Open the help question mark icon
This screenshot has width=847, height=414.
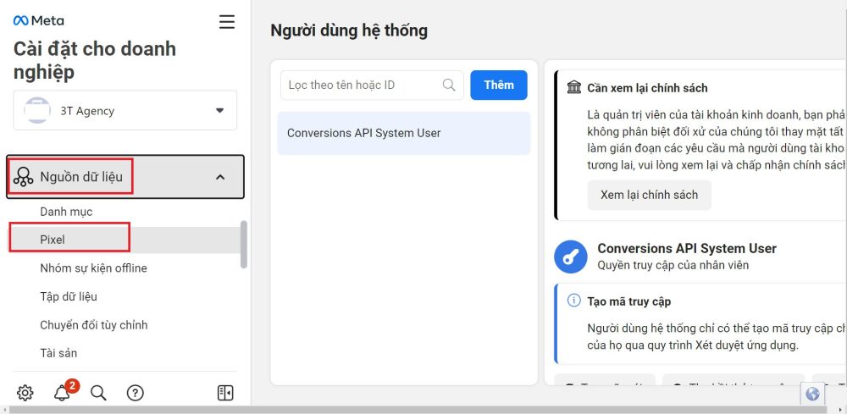tap(135, 393)
